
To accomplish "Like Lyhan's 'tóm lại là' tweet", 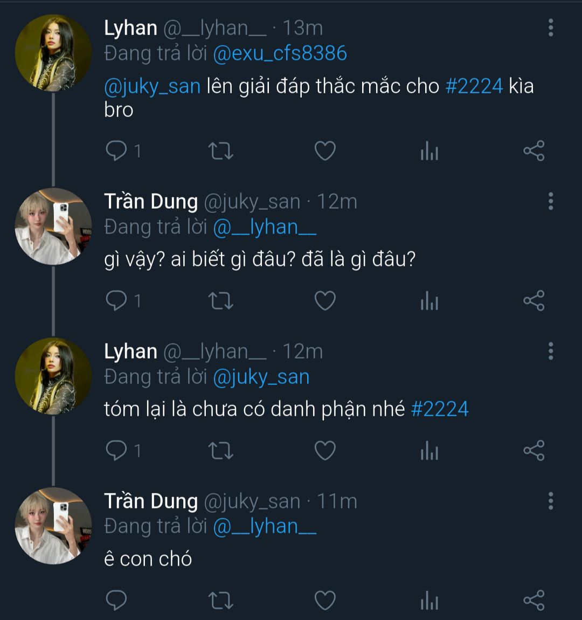I will pyautogui.click(x=325, y=451).
